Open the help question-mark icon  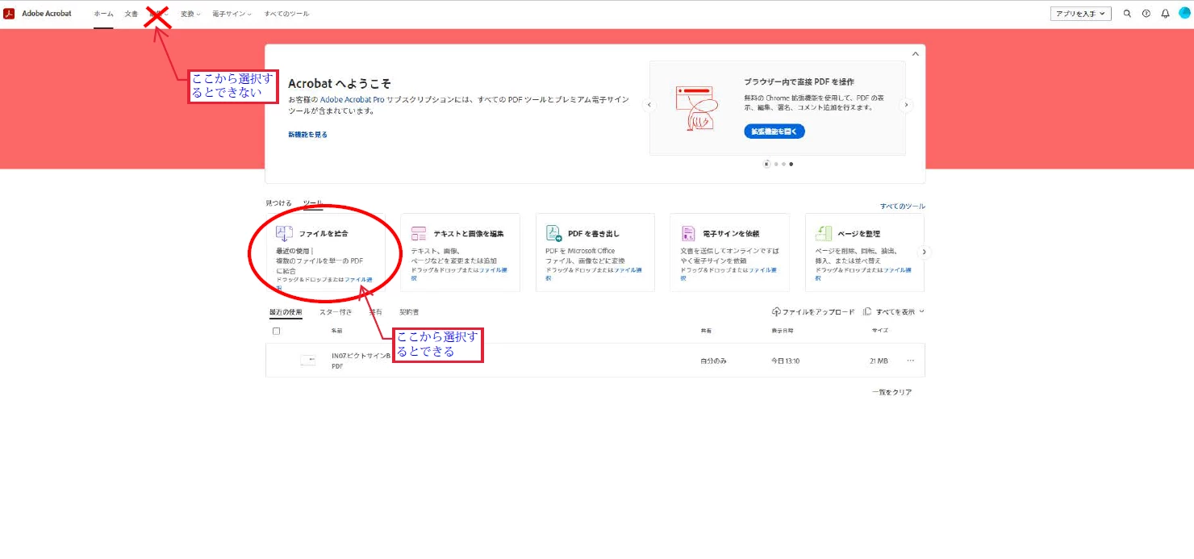1146,14
